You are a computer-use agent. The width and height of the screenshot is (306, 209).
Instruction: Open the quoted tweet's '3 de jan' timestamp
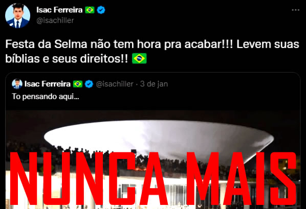(154, 84)
